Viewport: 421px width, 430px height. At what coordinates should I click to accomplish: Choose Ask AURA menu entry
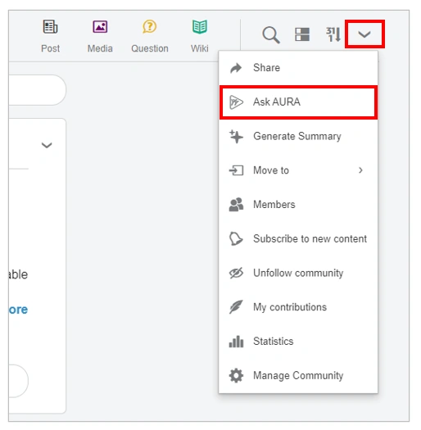pos(298,102)
